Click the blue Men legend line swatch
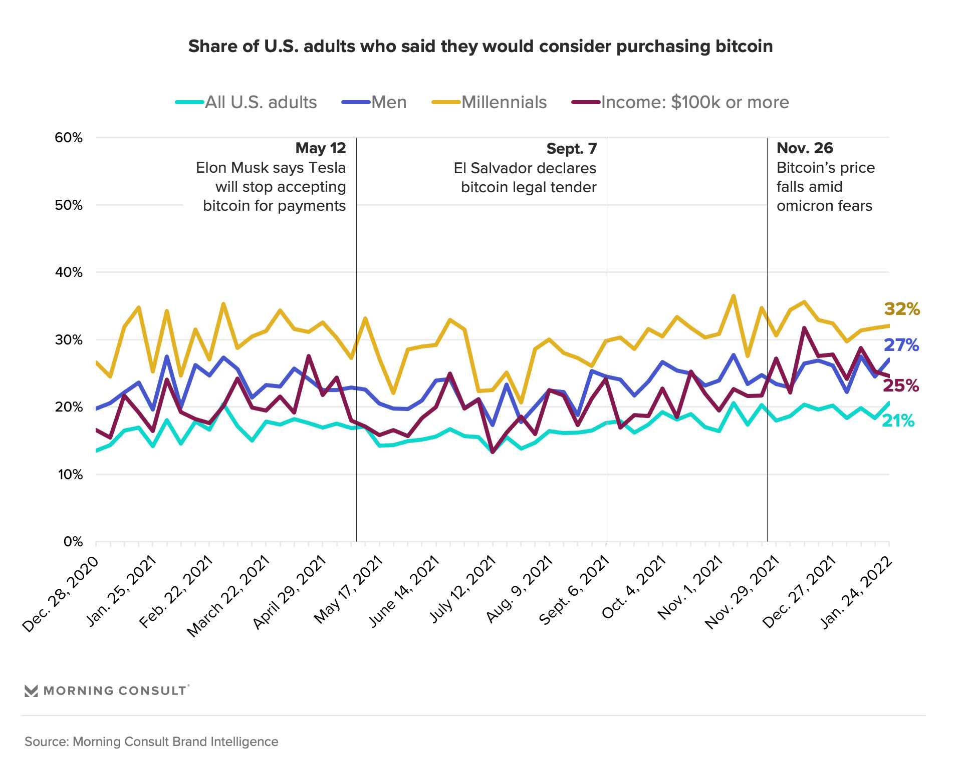The image size is (962, 769). point(356,102)
